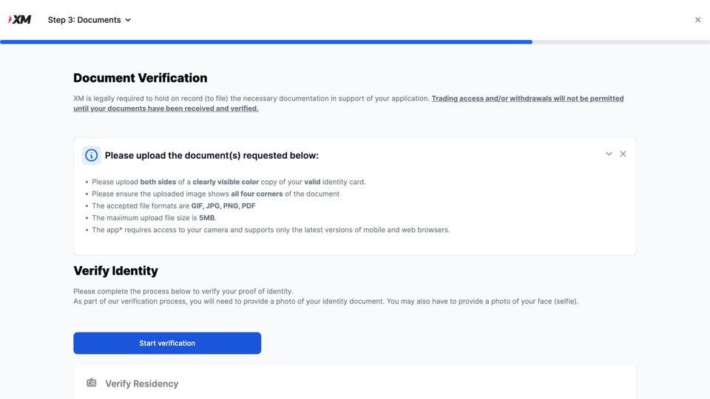Image resolution: width=710 pixels, height=399 pixels.
Task: Dismiss the upload instructions box
Action: (x=623, y=154)
